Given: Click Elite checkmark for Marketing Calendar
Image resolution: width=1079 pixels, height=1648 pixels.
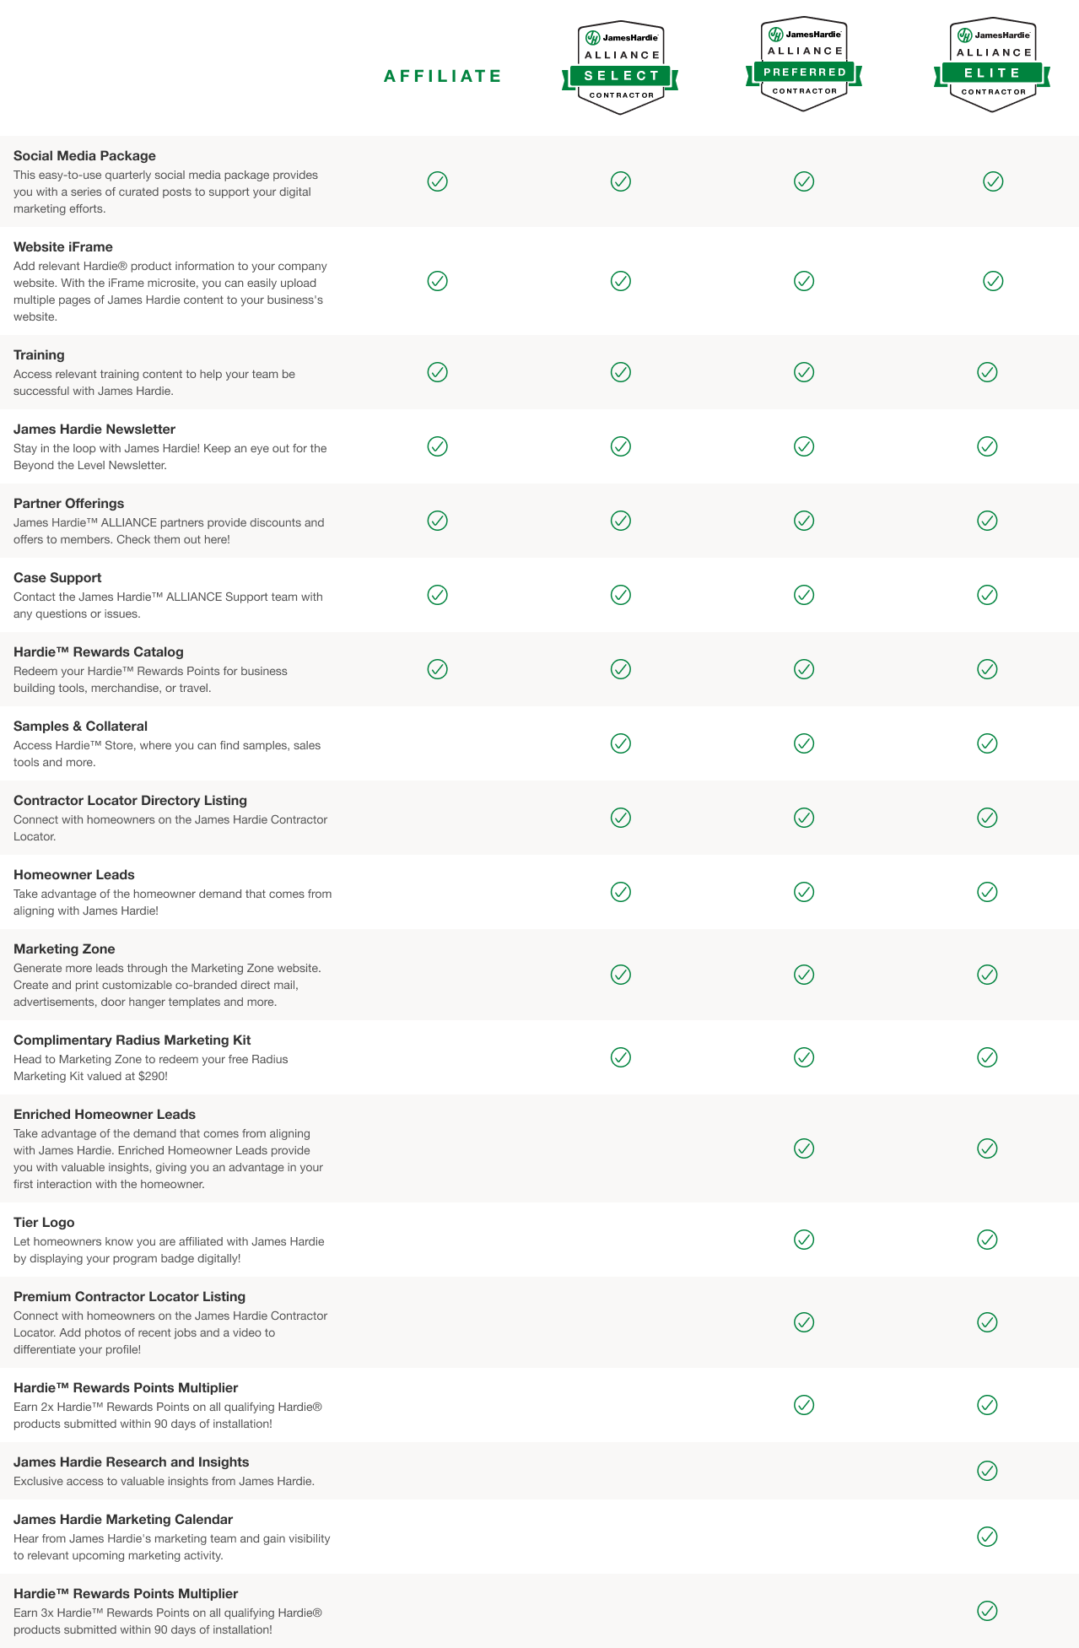Looking at the screenshot, I should (x=987, y=1537).
